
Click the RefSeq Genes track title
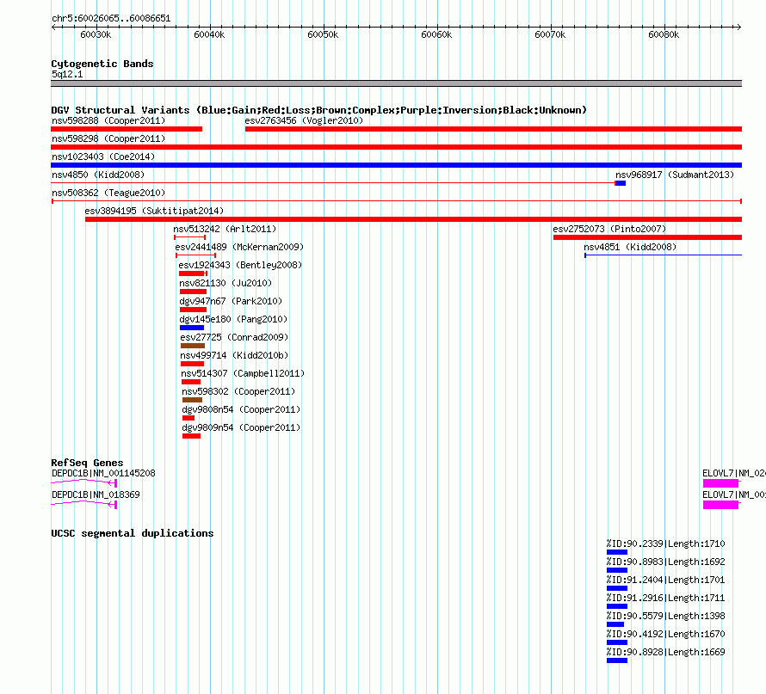(87, 463)
